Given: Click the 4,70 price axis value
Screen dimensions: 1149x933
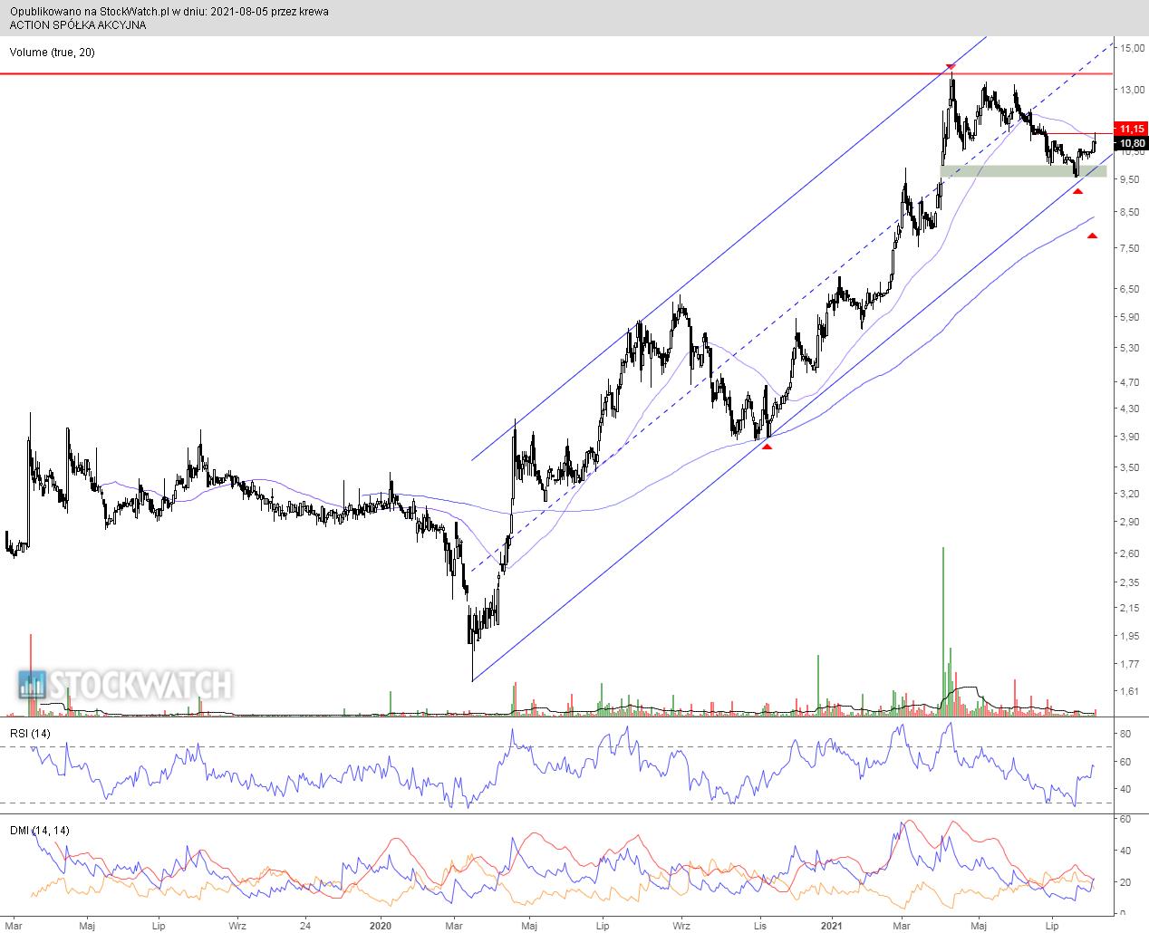Looking at the screenshot, I should (1132, 382).
